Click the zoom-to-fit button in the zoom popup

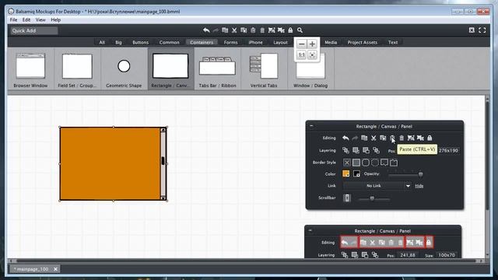click(x=312, y=55)
